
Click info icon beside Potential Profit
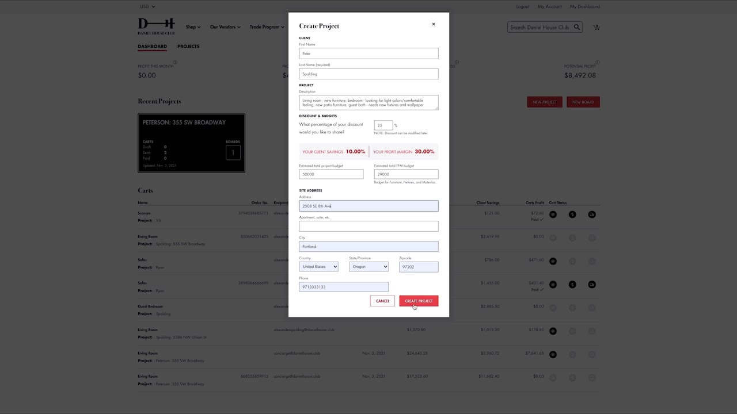597,62
